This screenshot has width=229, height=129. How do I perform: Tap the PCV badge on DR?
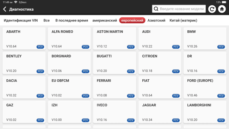221,71
